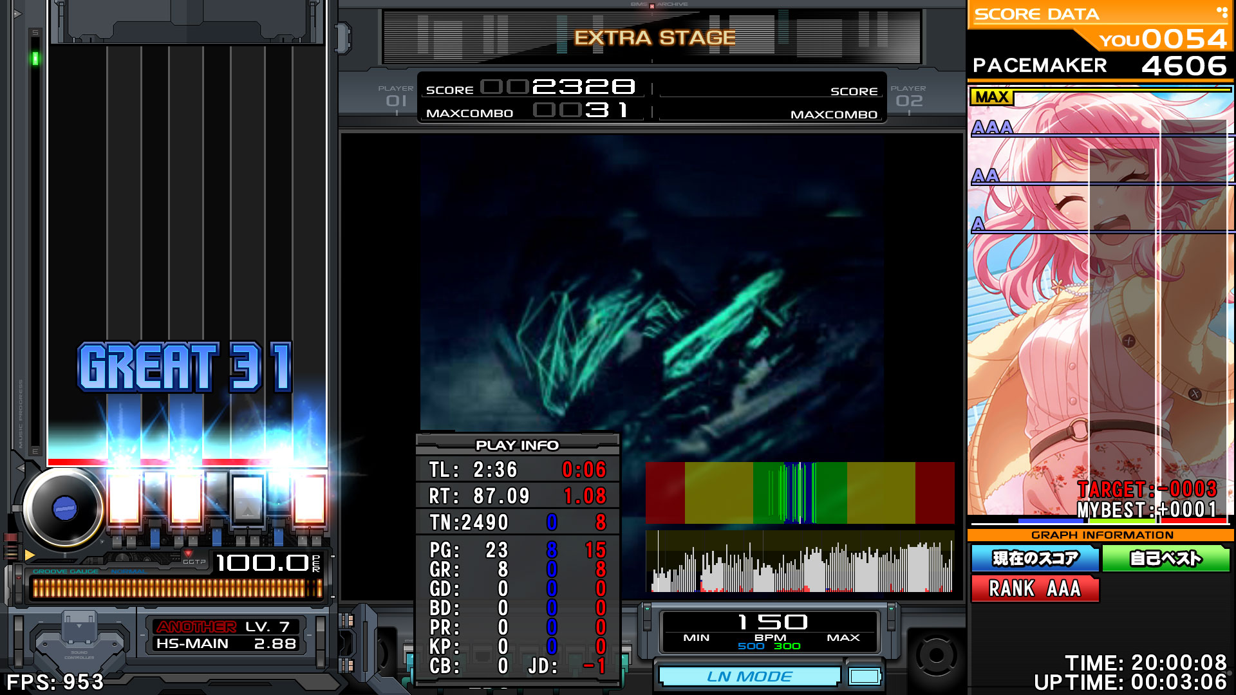The height and width of the screenshot is (695, 1236).
Task: Click the PLAY INFO panel header
Action: point(517,445)
